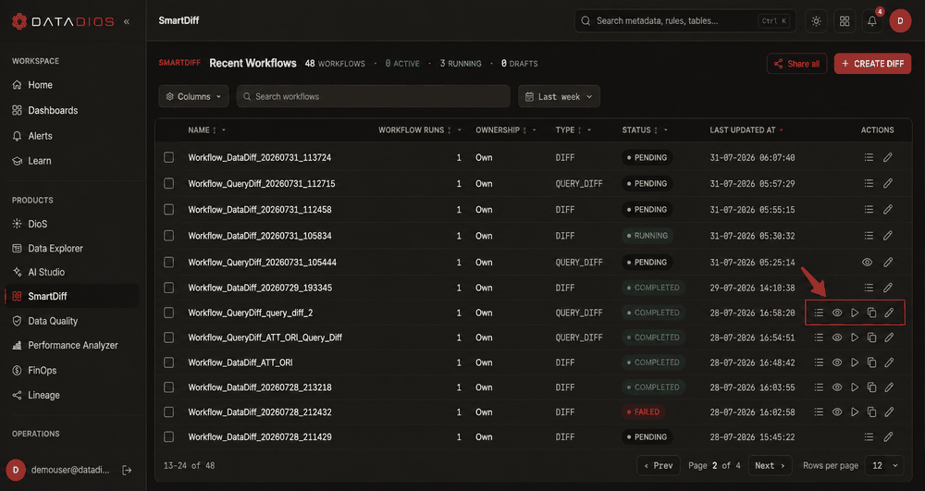Viewport: 925px width, 491px height.
Task: Duplicate Workflow_QueryDiff_query_diff_2 with copy icon
Action: coord(871,313)
